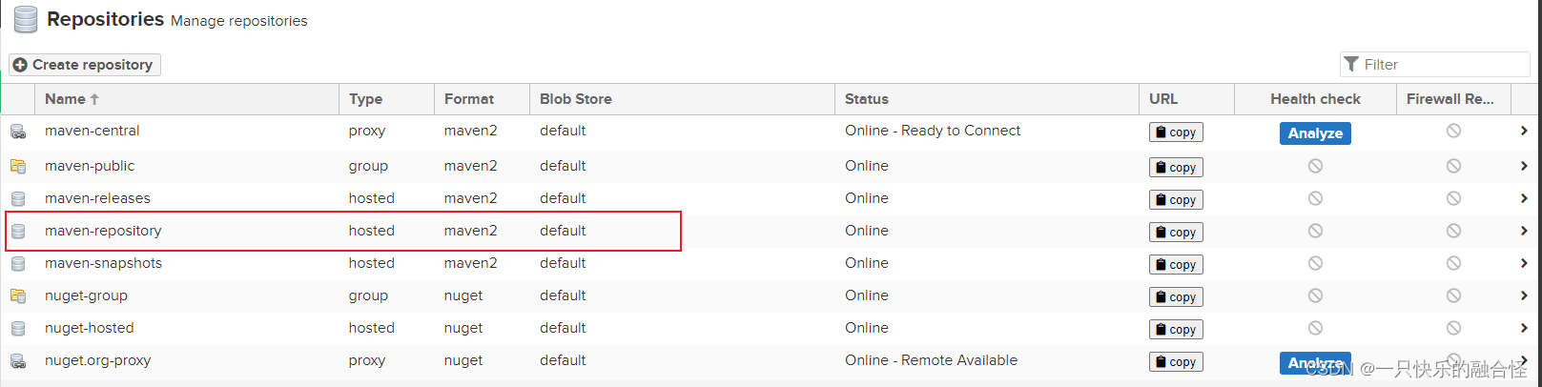Click maven-releases firewall report disabled icon

coord(1453,198)
